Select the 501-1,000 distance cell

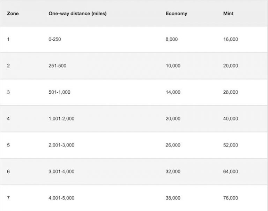coord(59,92)
